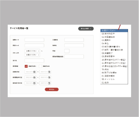Select option 90.キャンセル in the status list
The height and width of the screenshot is (117, 139).
114,79
